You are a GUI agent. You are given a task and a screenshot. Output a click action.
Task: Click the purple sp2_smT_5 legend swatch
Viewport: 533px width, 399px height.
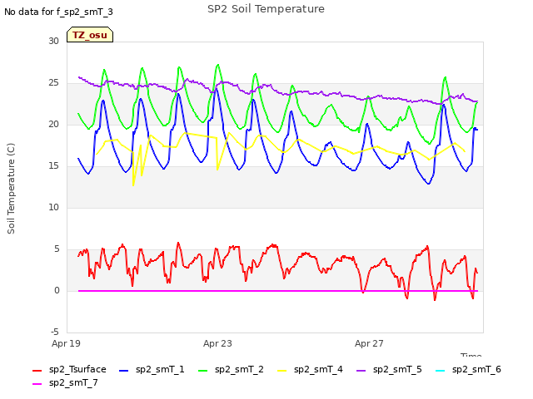click(x=361, y=371)
